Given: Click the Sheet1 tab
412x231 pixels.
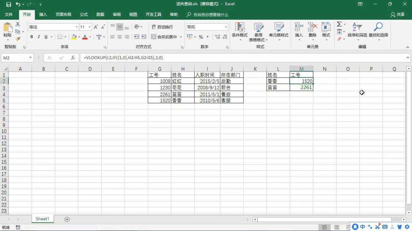Looking at the screenshot, I should pyautogui.click(x=42, y=219).
